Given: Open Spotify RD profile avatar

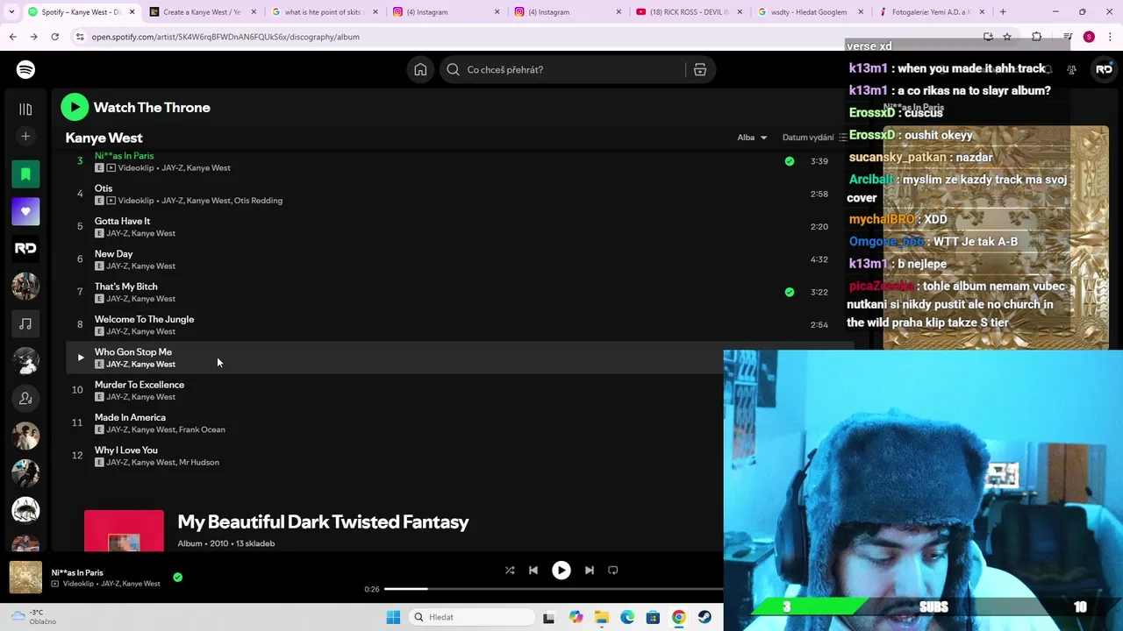Looking at the screenshot, I should coord(1104,69).
